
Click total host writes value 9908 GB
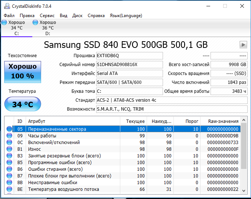[x=229, y=65]
